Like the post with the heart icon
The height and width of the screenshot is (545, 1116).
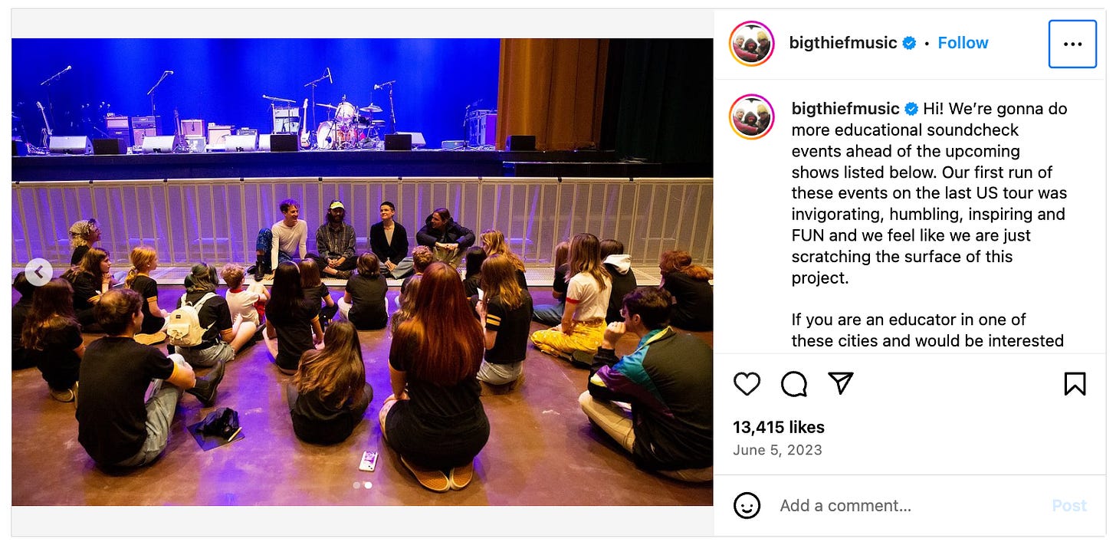[x=747, y=383]
